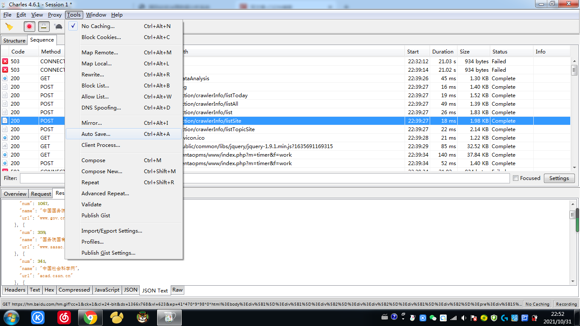This screenshot has width=580, height=326.
Task: Click volume speaker tray icon
Action: 464,318
